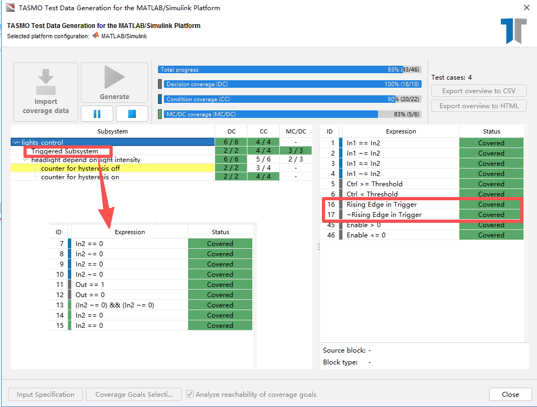Toggle Analyze reachability of coverage goals checkbox
Viewport: 537px width, 407px height.
(x=190, y=395)
